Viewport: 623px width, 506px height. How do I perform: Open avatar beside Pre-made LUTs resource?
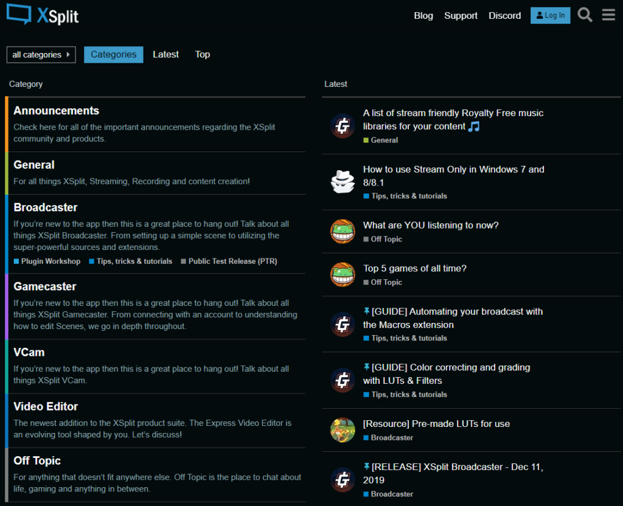tap(343, 430)
